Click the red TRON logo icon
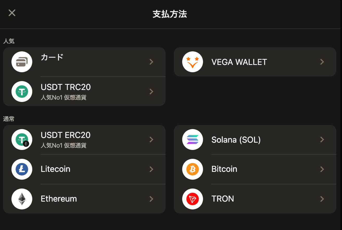Image resolution: width=342 pixels, height=230 pixels. (193, 199)
